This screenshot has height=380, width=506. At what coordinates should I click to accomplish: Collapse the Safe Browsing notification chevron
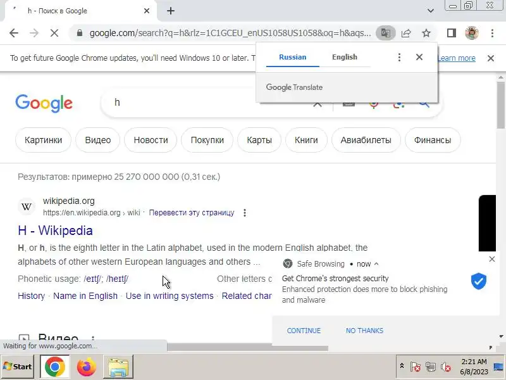376,263
